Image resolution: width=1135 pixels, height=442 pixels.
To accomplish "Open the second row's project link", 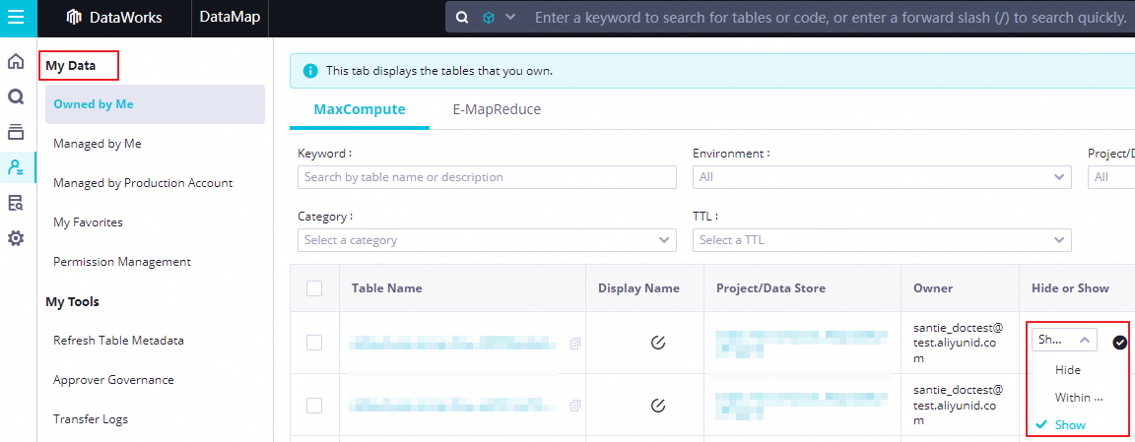I will click(x=801, y=406).
